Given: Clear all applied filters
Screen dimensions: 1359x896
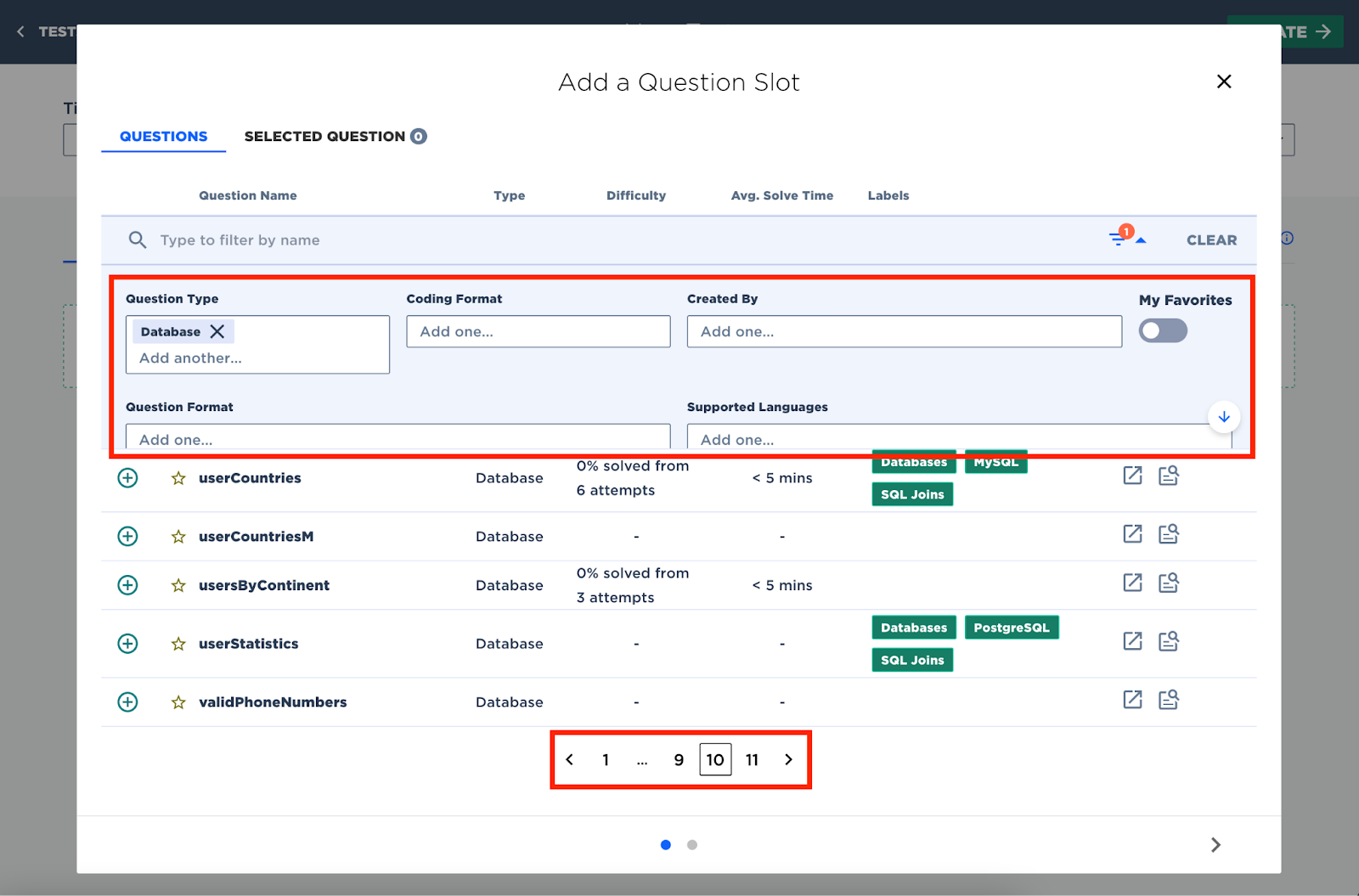Looking at the screenshot, I should pyautogui.click(x=1211, y=240).
